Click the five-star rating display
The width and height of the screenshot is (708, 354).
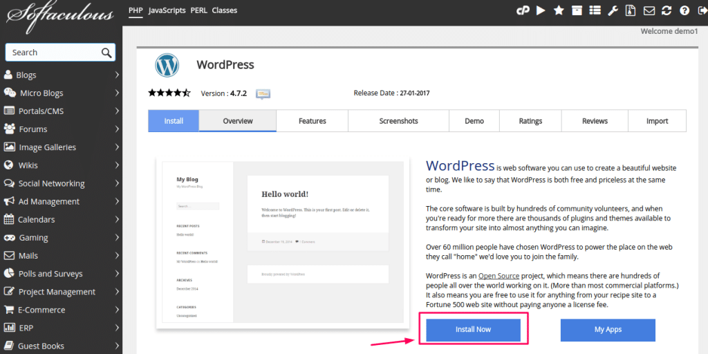[x=169, y=93]
